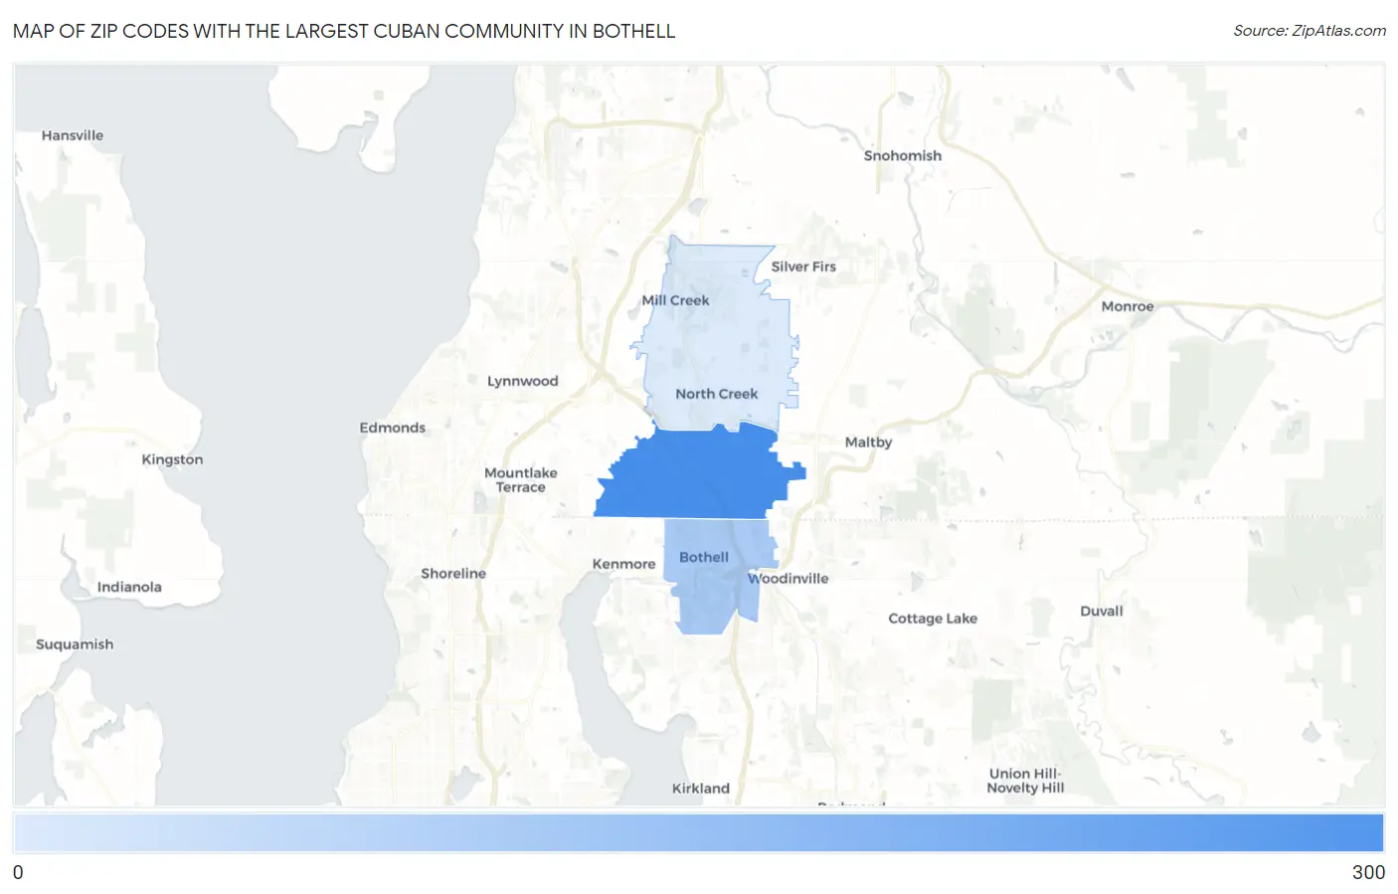1398x894 pixels.
Task: Click the Indianola map label
Action: [129, 587]
